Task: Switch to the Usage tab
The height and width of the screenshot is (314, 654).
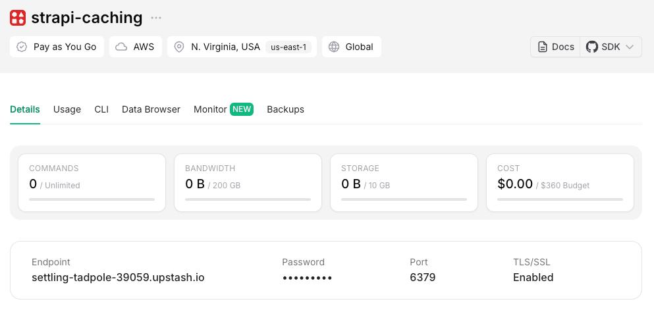Action: [67, 109]
